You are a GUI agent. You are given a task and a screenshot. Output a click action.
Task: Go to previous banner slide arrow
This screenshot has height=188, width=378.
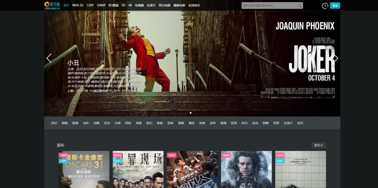point(49,58)
